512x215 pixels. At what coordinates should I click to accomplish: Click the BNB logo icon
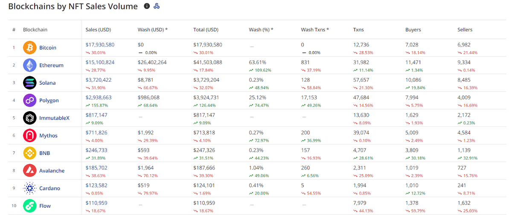pyautogui.click(x=30, y=153)
